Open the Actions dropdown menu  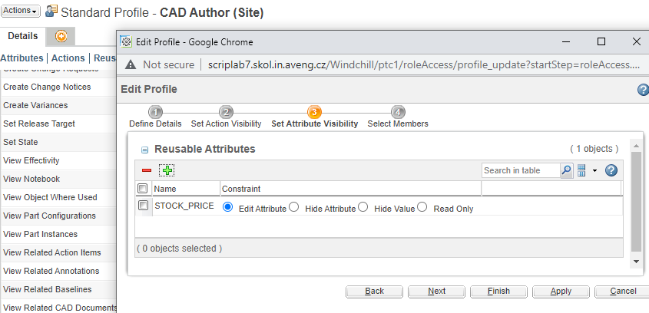pos(20,11)
